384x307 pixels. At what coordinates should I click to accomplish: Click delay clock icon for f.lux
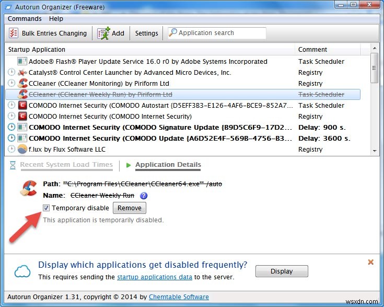click(x=11, y=149)
